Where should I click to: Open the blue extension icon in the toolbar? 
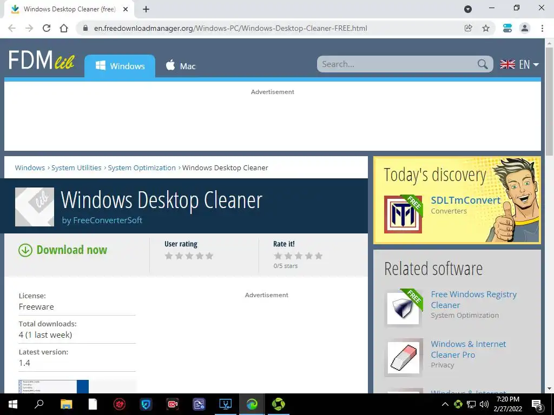[507, 28]
